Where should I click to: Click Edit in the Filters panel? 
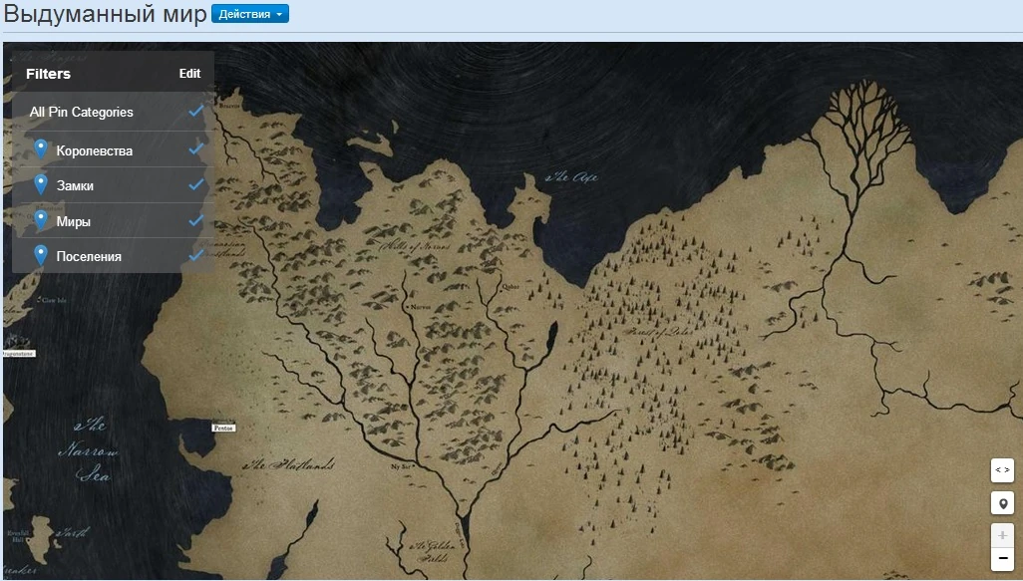189,74
